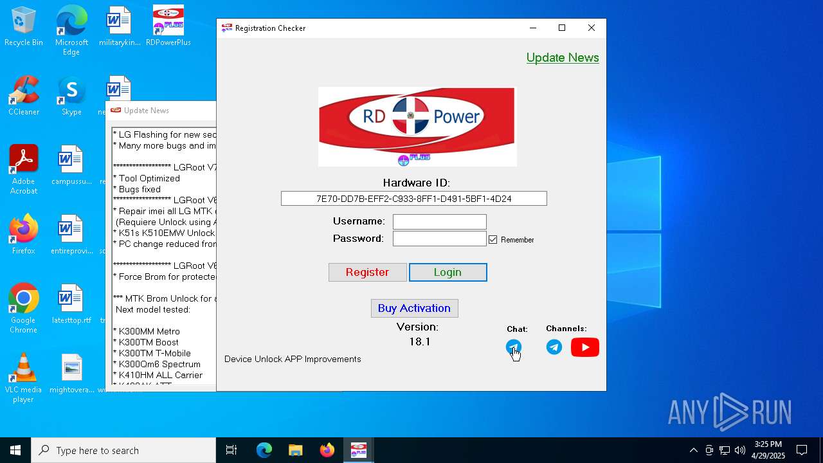Open the Telegram channel icon under Channels
823x463 pixels.
(554, 347)
